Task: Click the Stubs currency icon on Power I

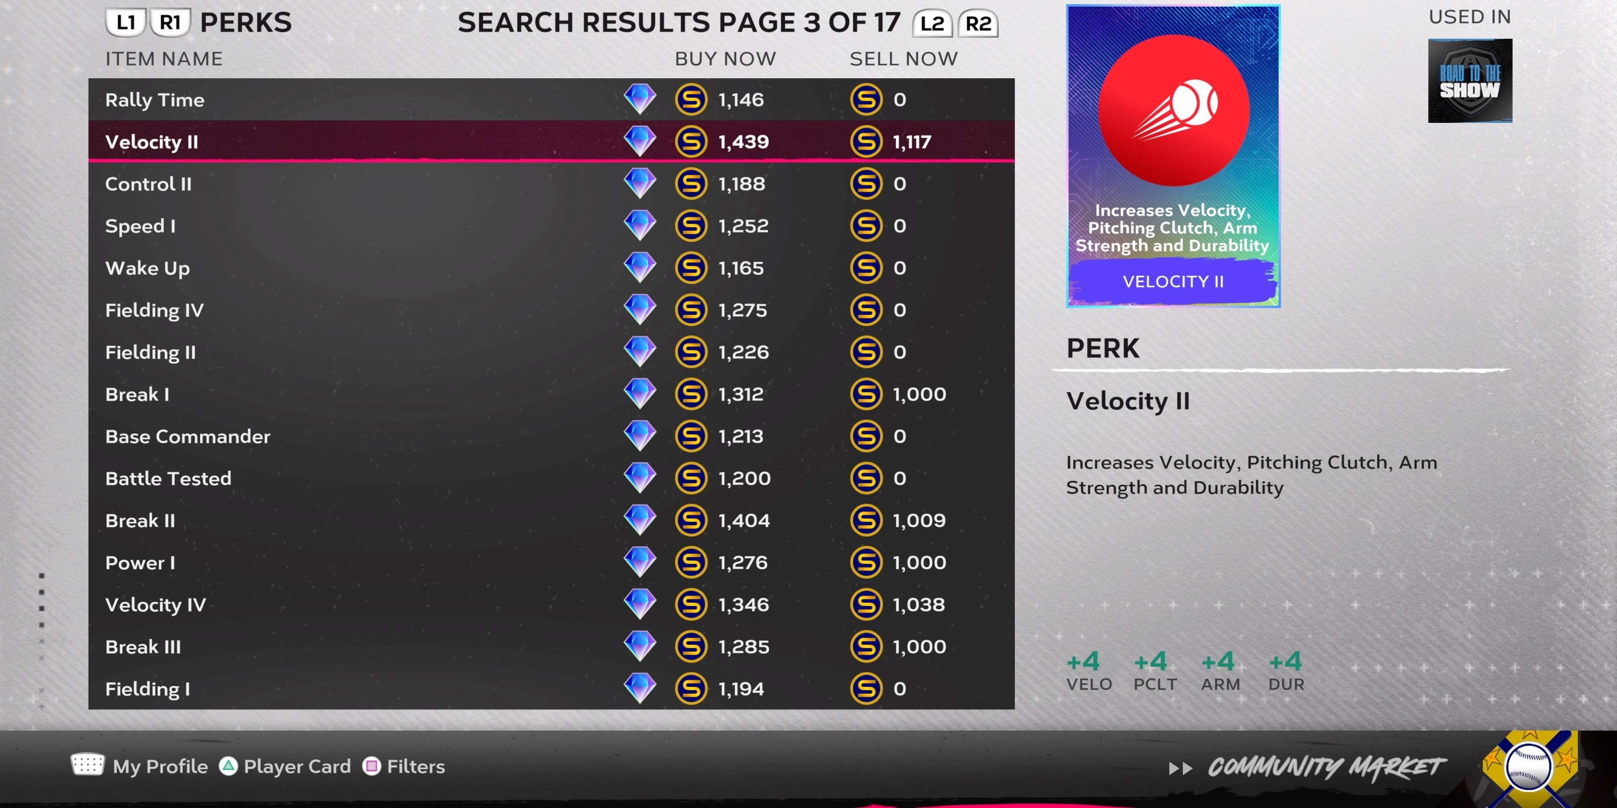Action: click(687, 563)
